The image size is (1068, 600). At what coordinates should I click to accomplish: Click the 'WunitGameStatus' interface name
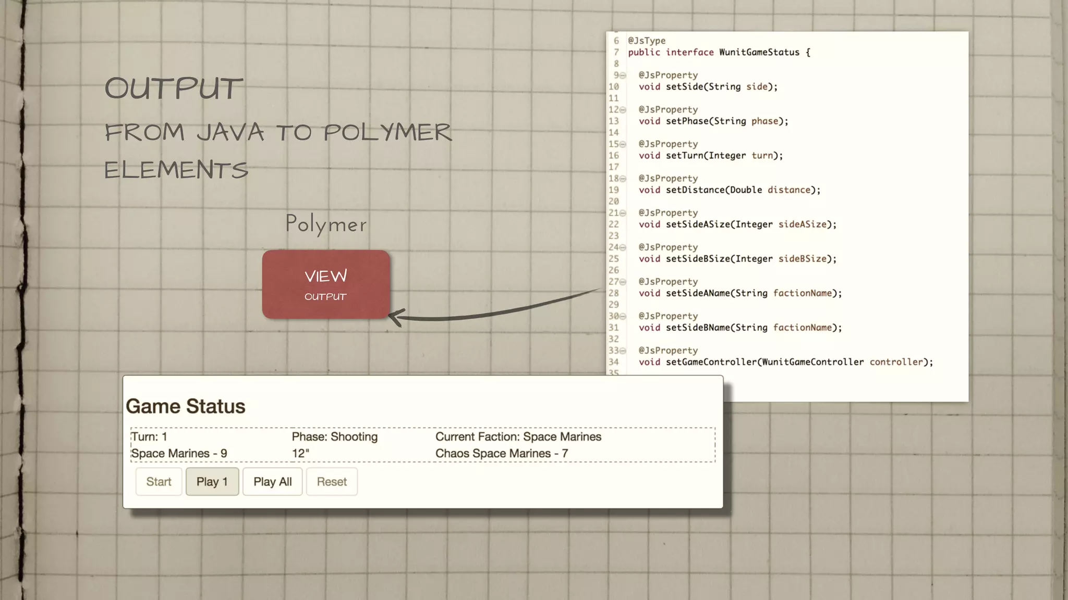coord(759,52)
